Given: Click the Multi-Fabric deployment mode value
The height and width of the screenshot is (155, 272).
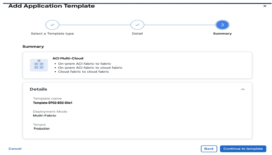Looking at the screenshot, I should pyautogui.click(x=45, y=116).
